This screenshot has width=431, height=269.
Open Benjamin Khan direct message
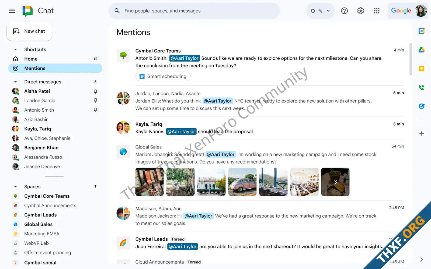(x=55, y=148)
